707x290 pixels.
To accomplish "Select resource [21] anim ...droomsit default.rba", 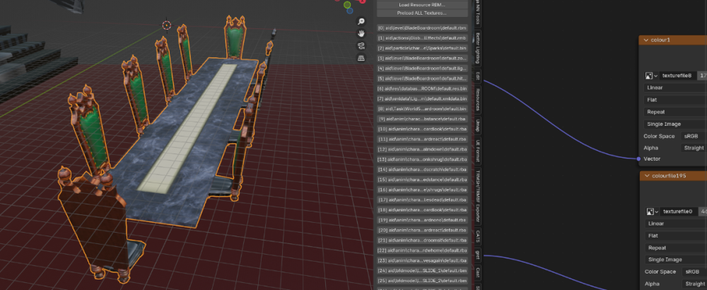I will point(422,240).
